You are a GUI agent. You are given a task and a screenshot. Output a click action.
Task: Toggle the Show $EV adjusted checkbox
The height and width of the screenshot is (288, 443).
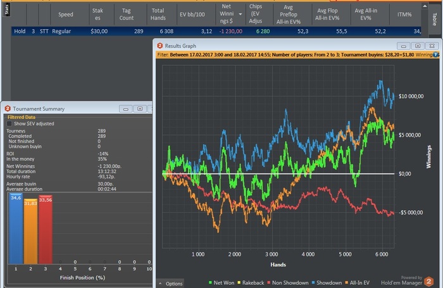coord(9,123)
